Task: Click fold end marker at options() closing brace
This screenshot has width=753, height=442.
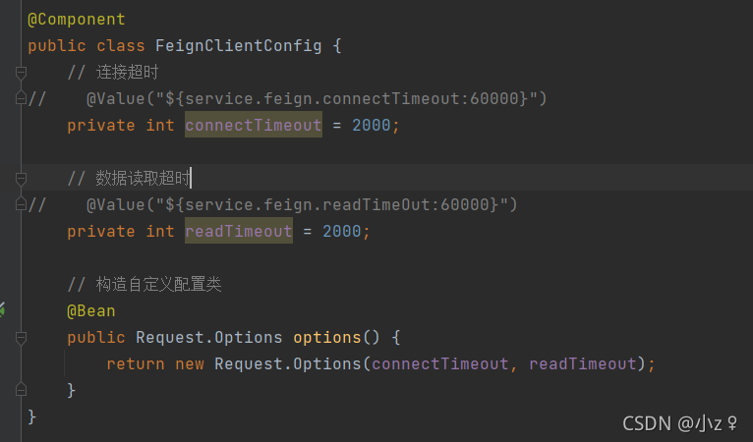Action: (x=21, y=391)
